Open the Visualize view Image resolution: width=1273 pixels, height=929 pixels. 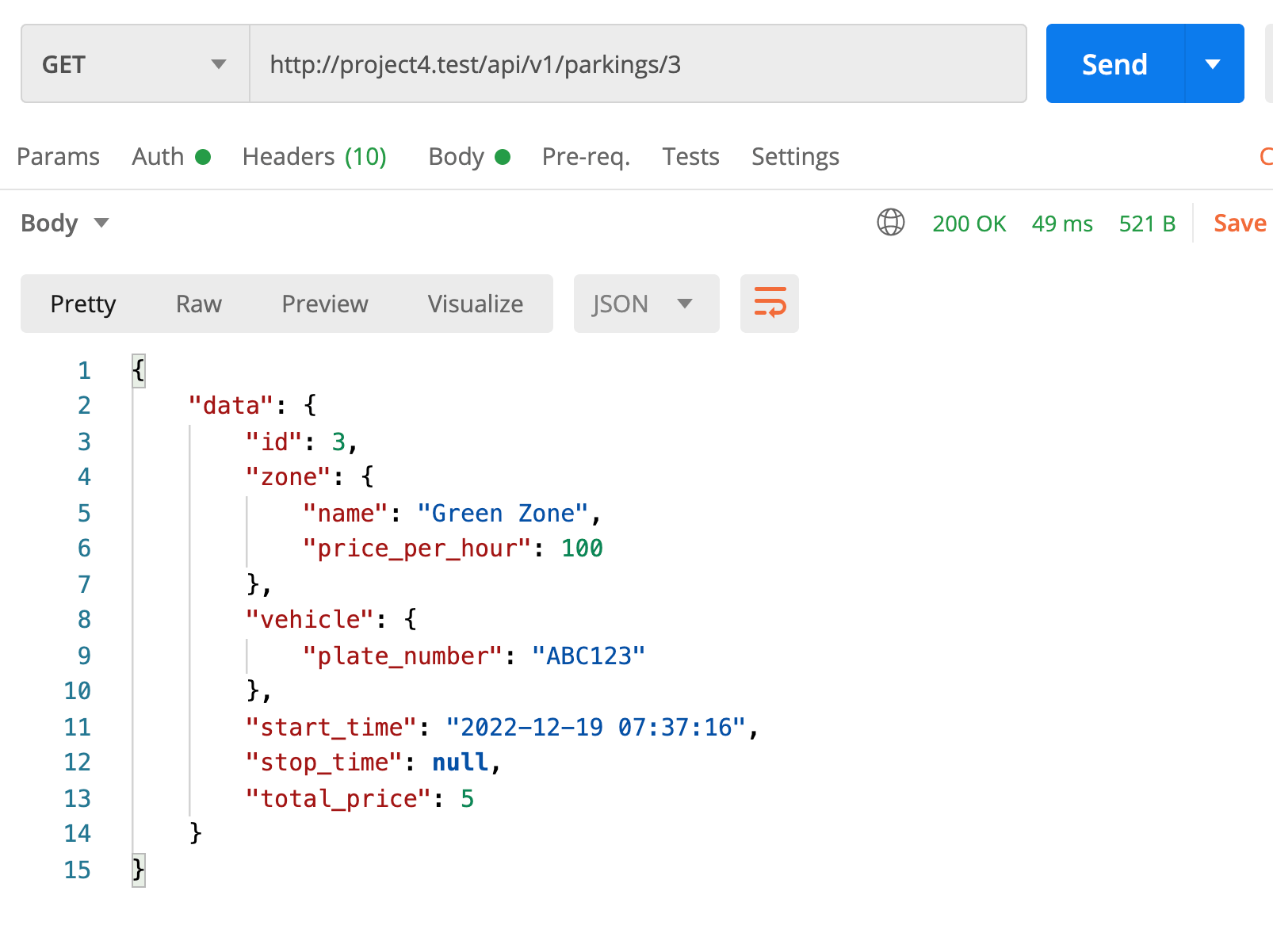[x=474, y=303]
